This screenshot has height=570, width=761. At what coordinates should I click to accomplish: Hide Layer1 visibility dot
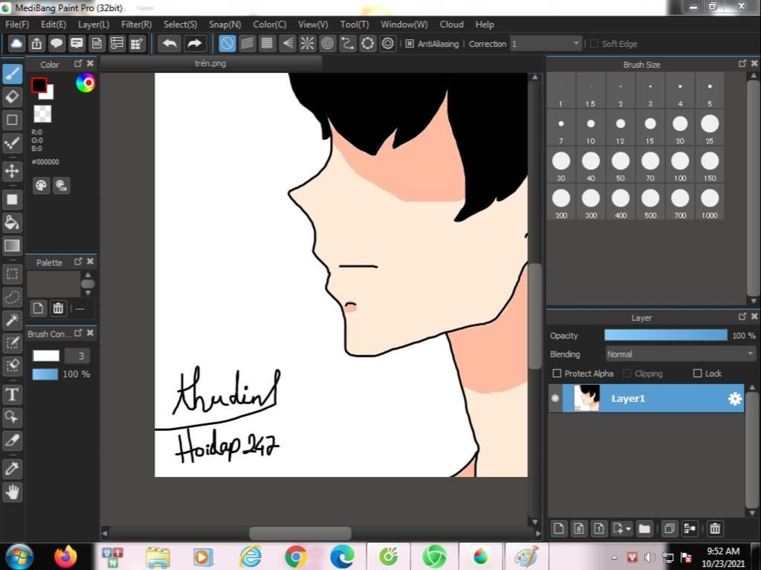pyautogui.click(x=555, y=398)
